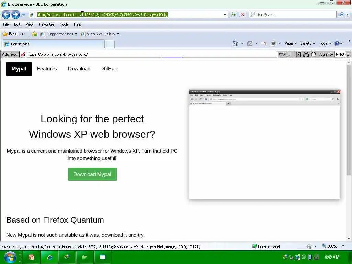Print the page using printer icon
This screenshot has height=264, width=352.
[x=273, y=43]
